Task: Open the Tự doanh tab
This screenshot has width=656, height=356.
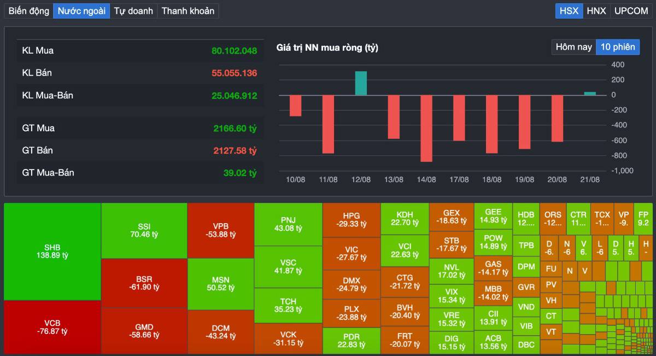Action: (x=133, y=10)
